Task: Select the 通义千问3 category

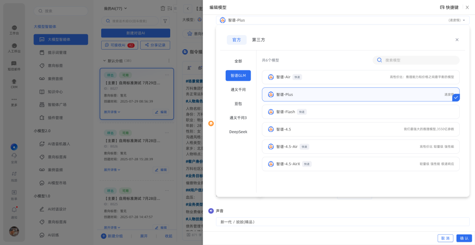Action: (238, 118)
